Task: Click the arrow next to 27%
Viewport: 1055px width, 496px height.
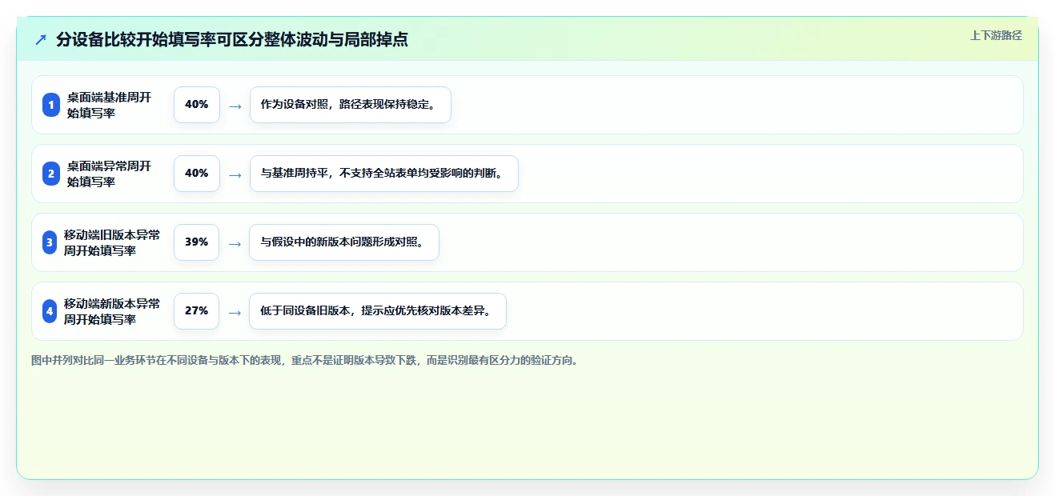Action: pyautogui.click(x=235, y=312)
